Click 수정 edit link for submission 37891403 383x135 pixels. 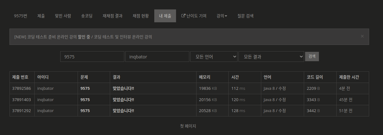coord(282,100)
